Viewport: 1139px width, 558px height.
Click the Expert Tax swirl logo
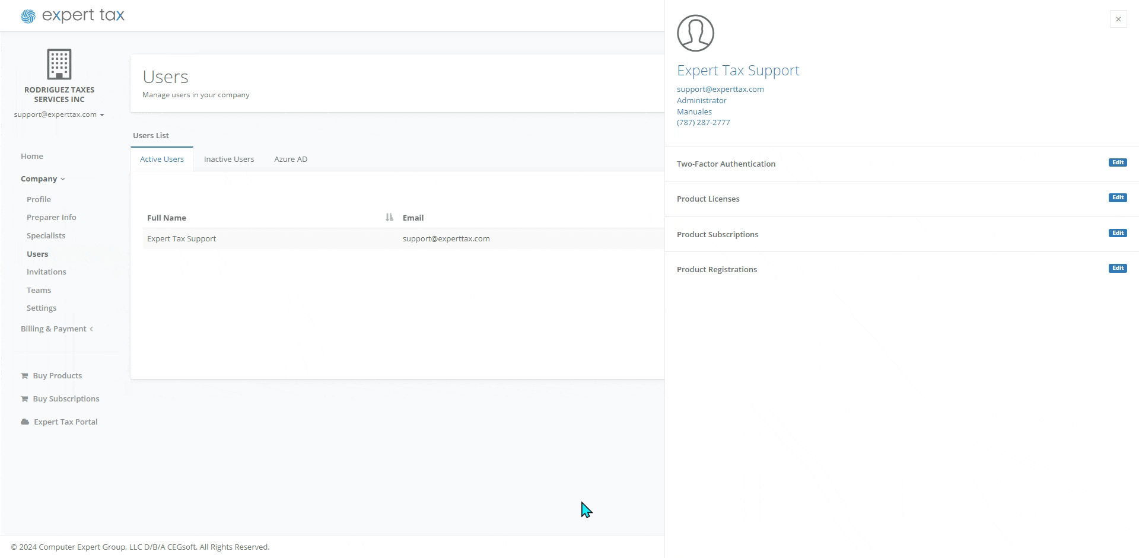tap(28, 17)
